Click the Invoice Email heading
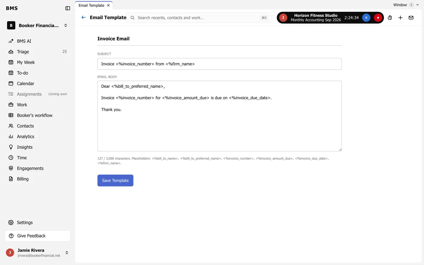The height and width of the screenshot is (265, 424). pos(113,39)
